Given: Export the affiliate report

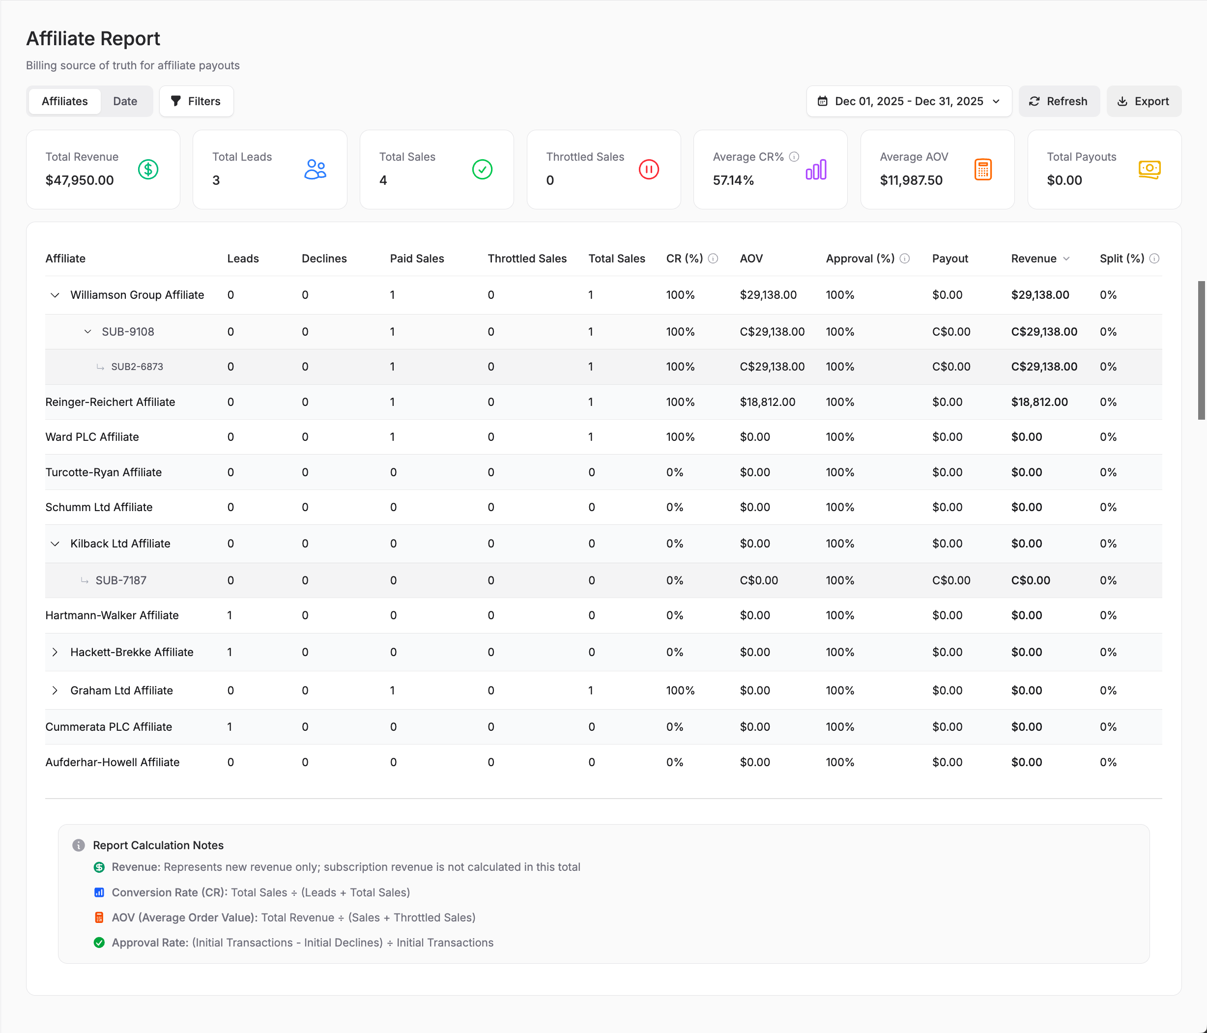Looking at the screenshot, I should [x=1144, y=101].
